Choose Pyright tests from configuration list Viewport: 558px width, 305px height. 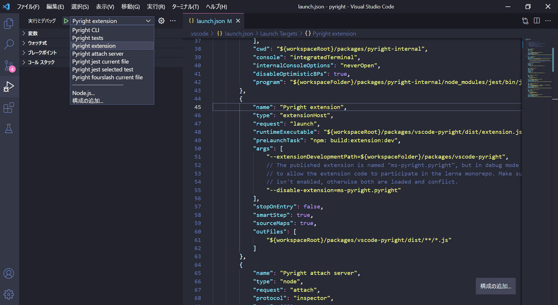112,38
